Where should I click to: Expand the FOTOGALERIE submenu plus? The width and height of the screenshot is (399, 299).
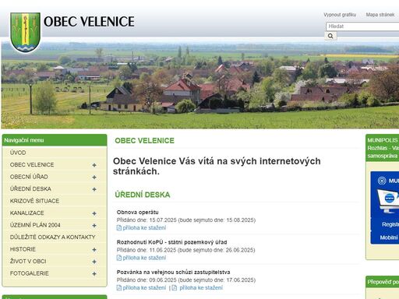[94, 274]
